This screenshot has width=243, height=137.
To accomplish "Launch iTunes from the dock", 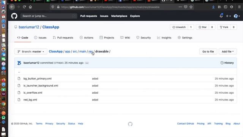I will tap(3, 64).
